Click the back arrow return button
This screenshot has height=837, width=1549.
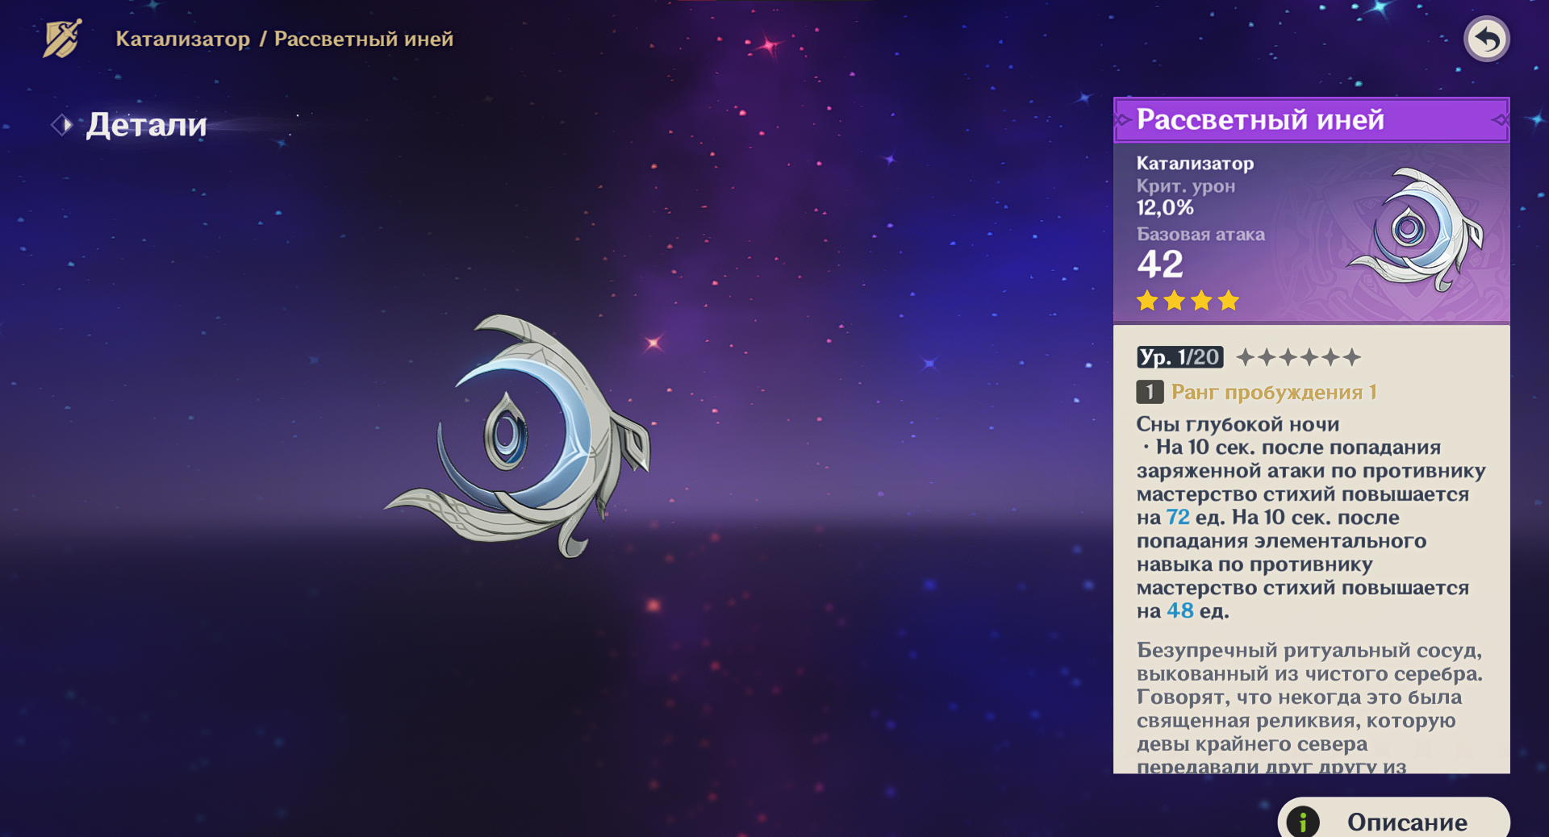tap(1487, 39)
